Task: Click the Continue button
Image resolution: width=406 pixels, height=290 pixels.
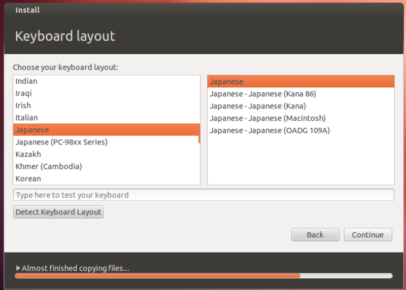Action: tap(367, 235)
